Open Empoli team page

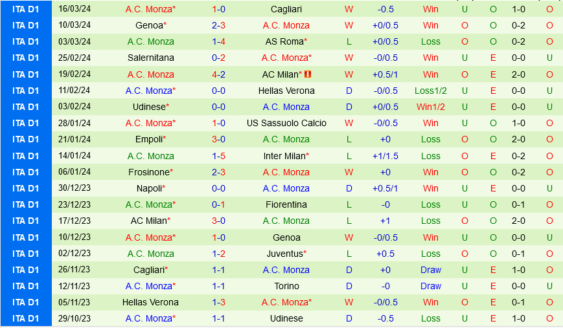click(151, 139)
